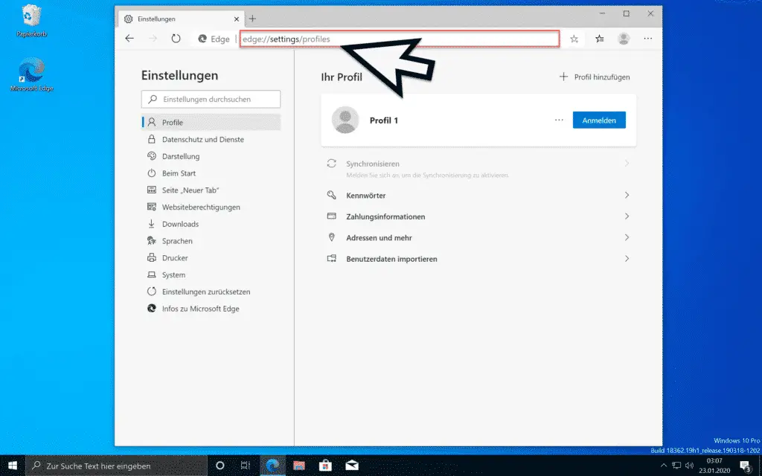
Task: Open System settings section
Action: 211,275
